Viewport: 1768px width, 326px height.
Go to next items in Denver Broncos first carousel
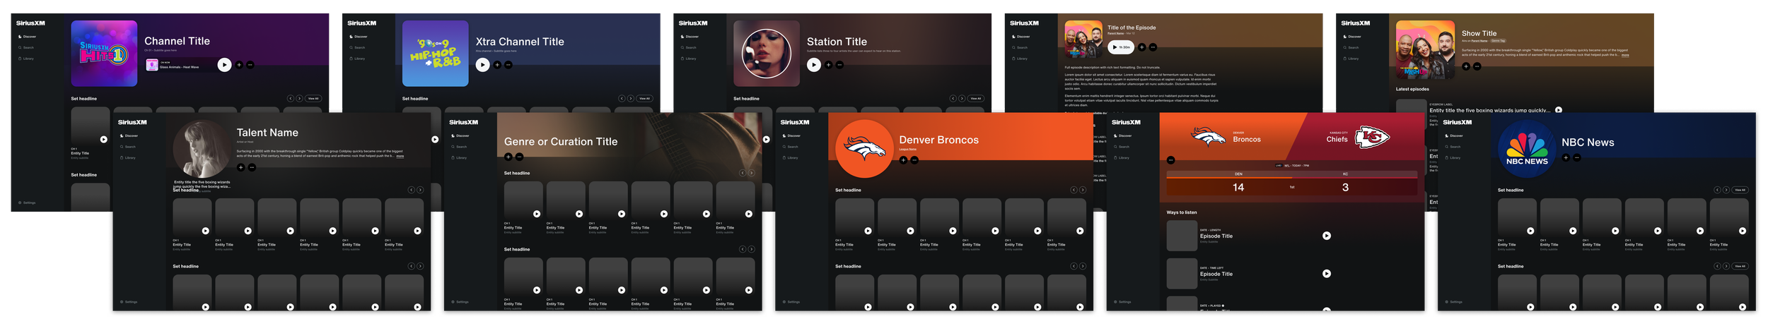pos(1082,190)
